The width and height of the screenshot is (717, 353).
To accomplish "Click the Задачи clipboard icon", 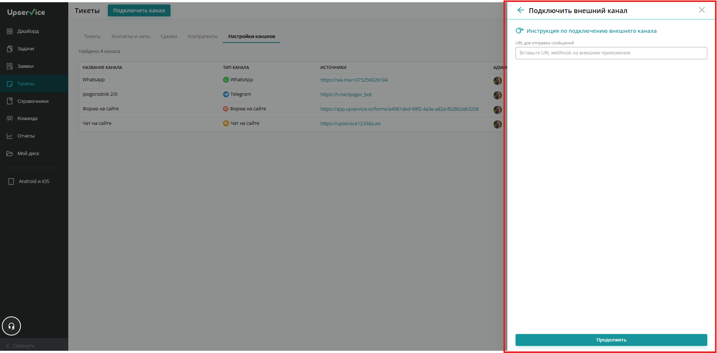I will click(x=10, y=49).
